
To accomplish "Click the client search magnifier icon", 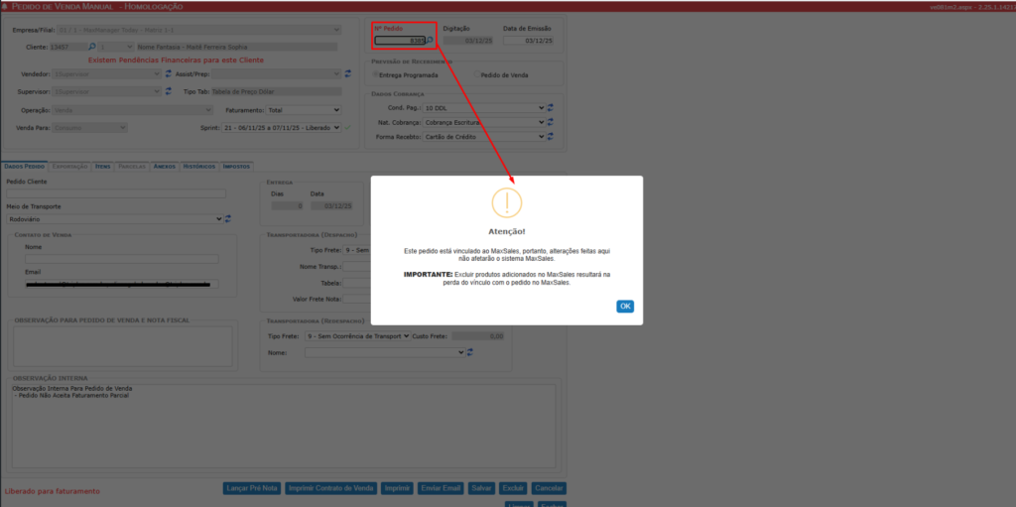I will (x=90, y=46).
